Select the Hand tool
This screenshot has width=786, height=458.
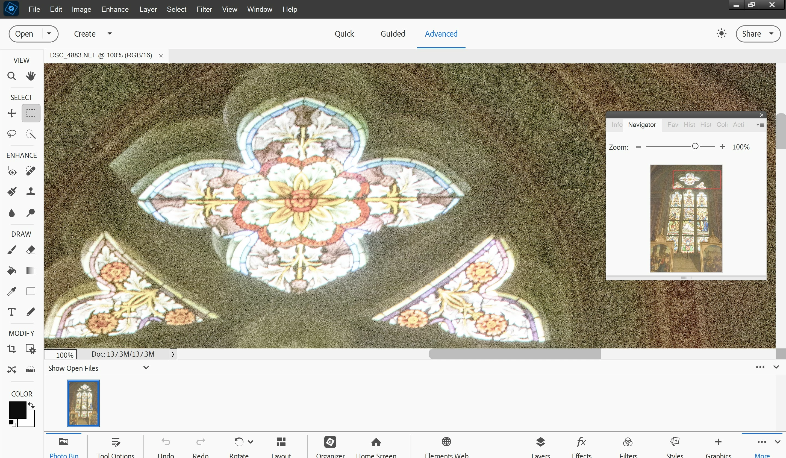[31, 76]
